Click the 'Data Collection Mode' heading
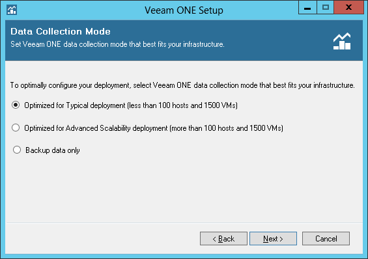The width and height of the screenshot is (368, 259). pos(61,31)
